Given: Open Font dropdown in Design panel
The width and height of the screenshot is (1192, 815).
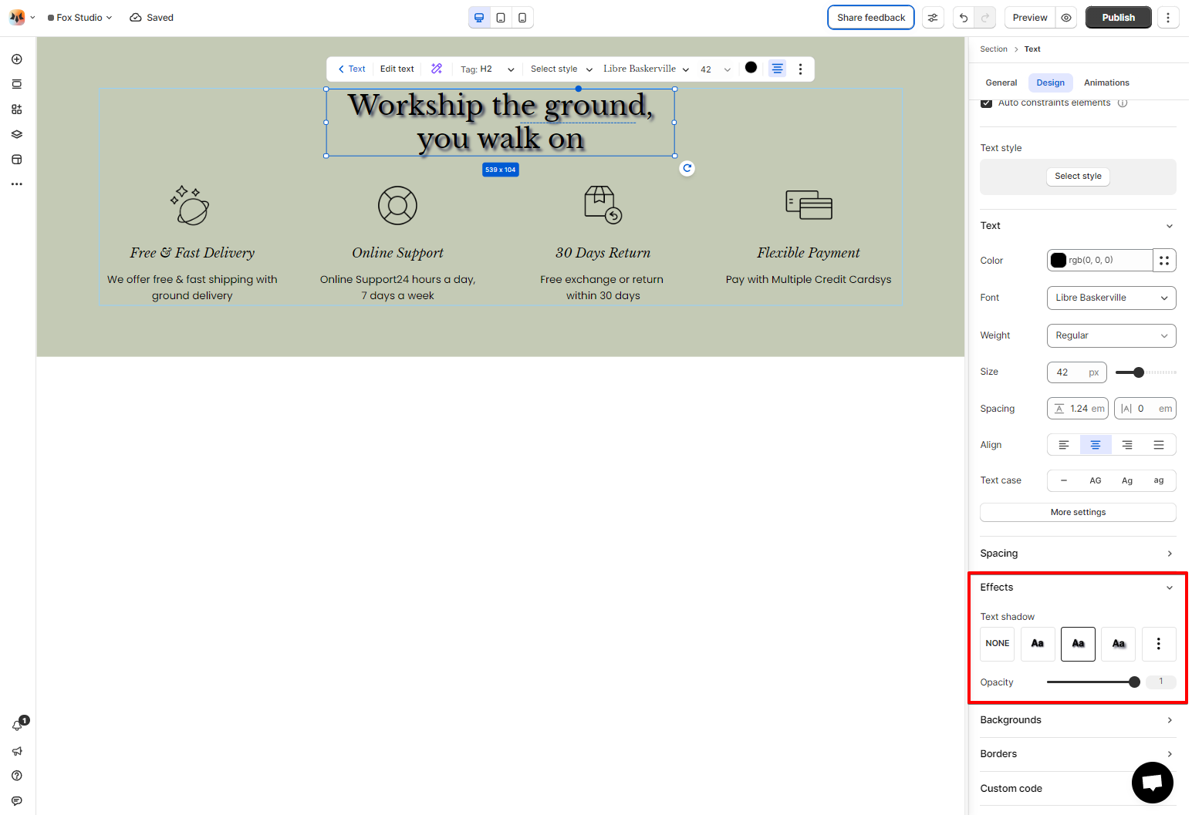Looking at the screenshot, I should coord(1111,298).
